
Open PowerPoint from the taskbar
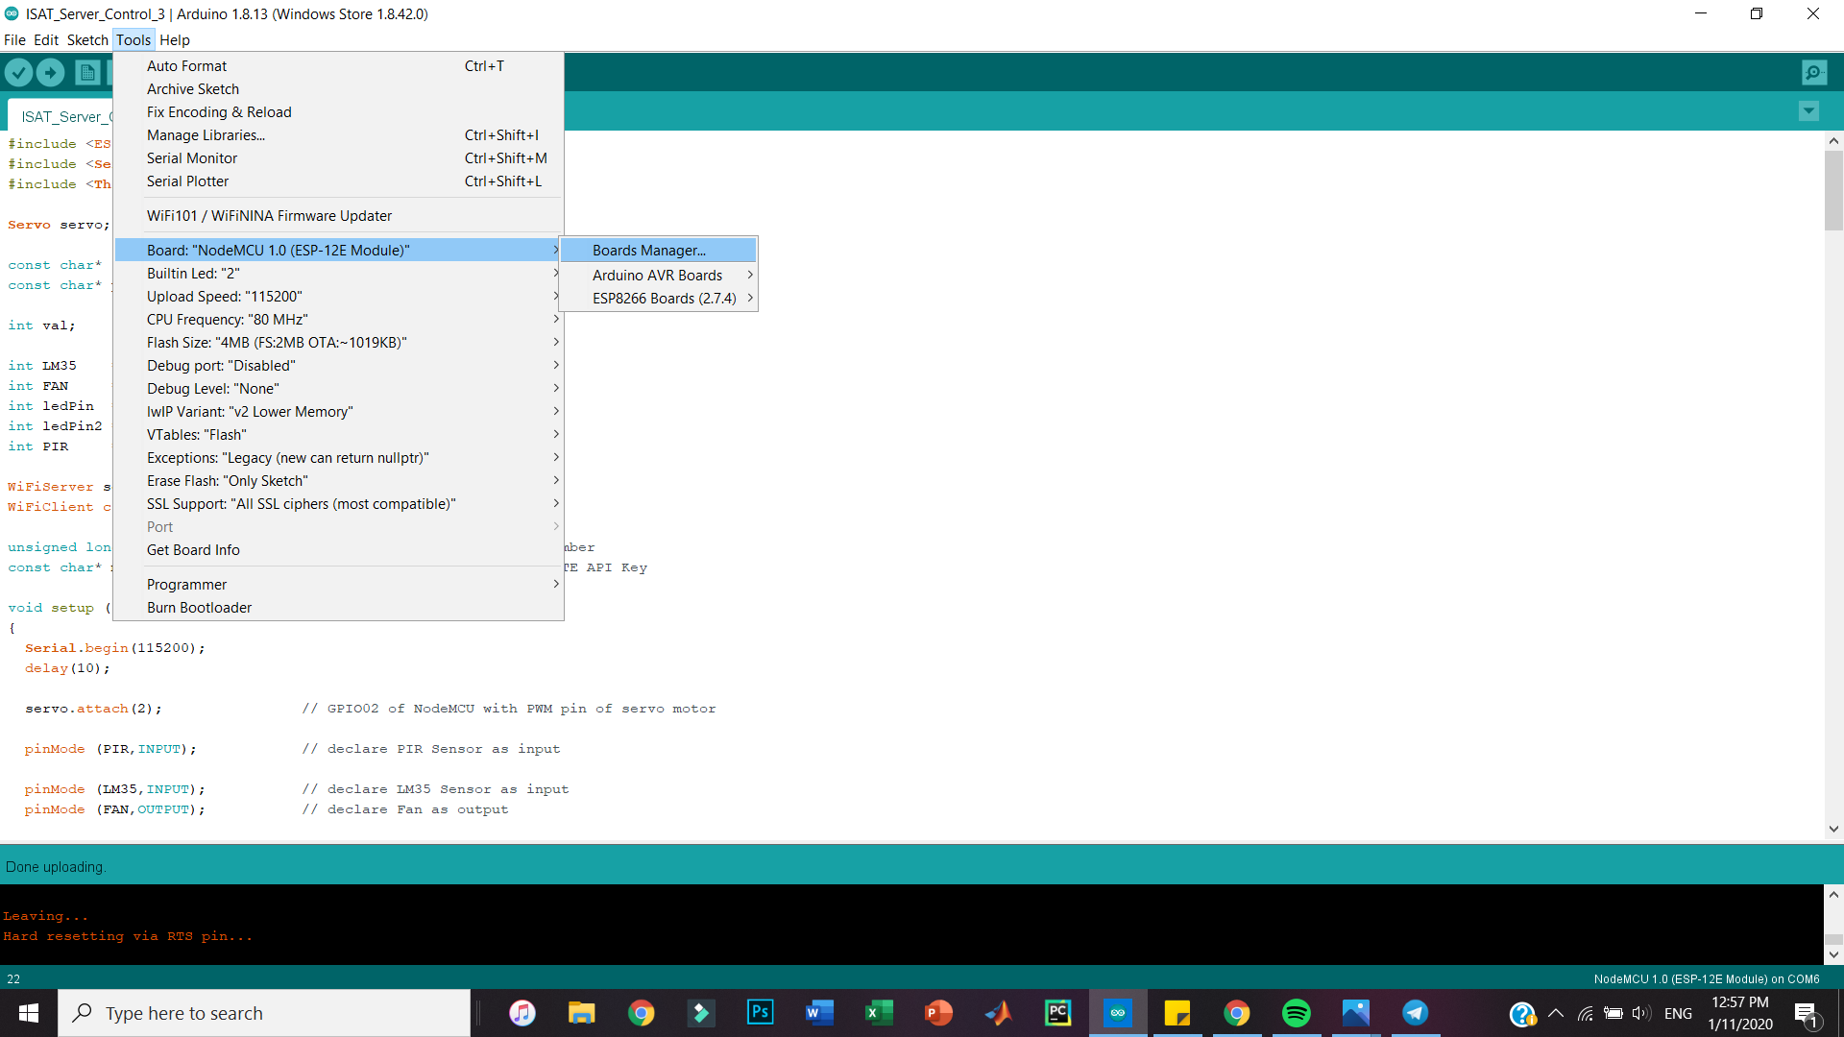(939, 1013)
